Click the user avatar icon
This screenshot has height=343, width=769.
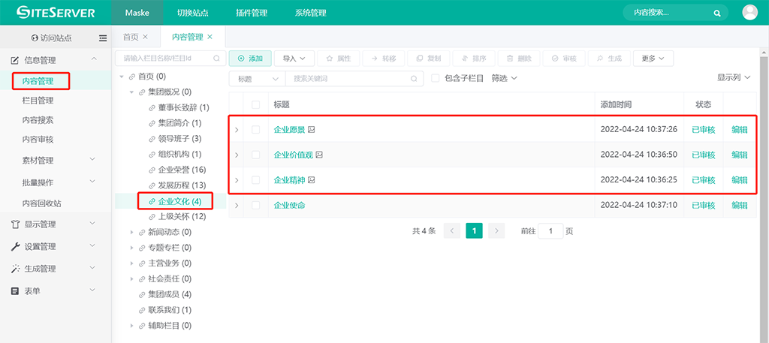[749, 12]
